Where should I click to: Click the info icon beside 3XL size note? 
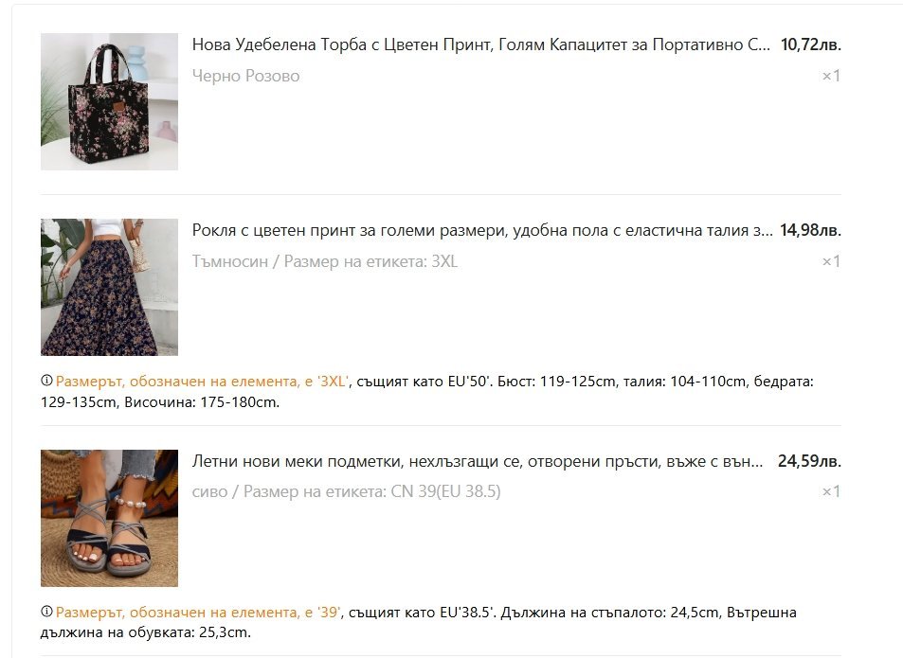(x=46, y=381)
